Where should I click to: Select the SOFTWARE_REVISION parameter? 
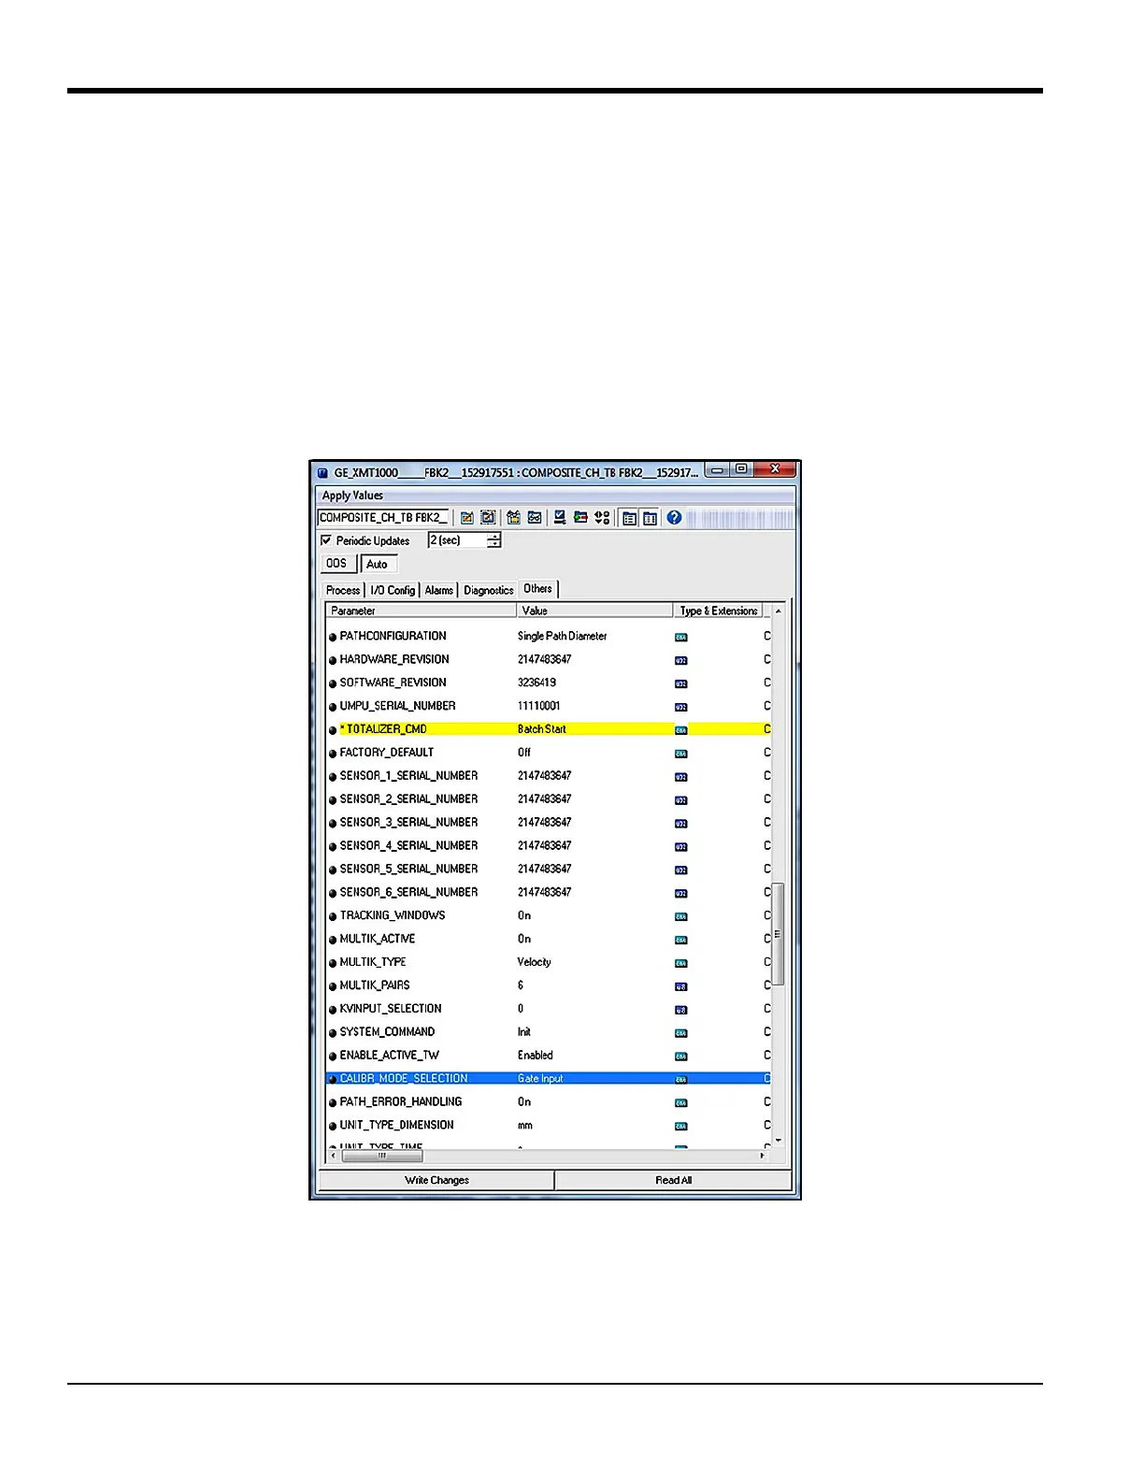tap(393, 683)
